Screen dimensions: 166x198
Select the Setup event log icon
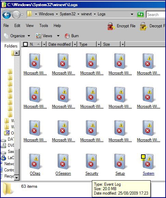120,161
